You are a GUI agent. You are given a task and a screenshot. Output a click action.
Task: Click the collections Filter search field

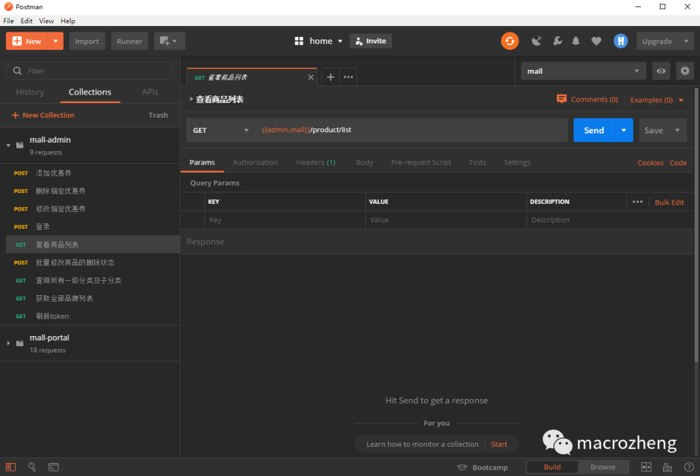coord(89,71)
